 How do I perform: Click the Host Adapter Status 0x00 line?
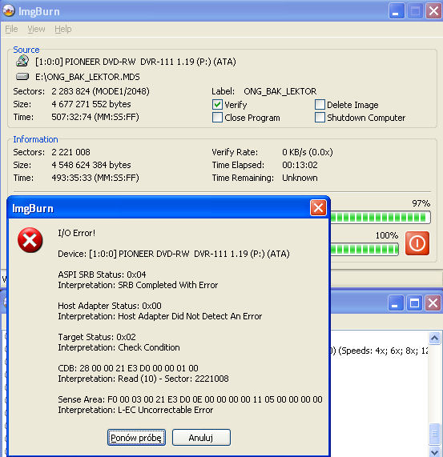[110, 306]
